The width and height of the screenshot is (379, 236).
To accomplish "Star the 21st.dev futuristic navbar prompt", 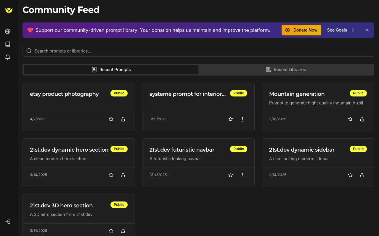I will click(x=231, y=175).
